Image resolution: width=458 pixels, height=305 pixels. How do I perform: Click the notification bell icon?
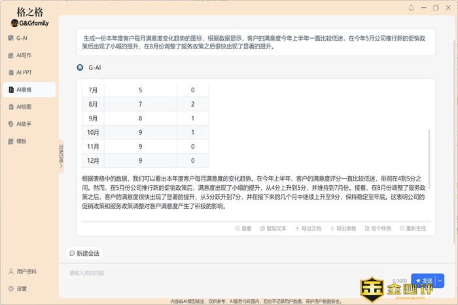point(412,8)
